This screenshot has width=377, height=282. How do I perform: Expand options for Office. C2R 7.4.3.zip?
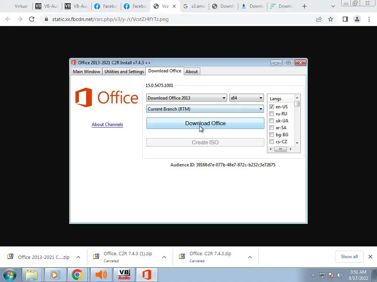coord(250,257)
